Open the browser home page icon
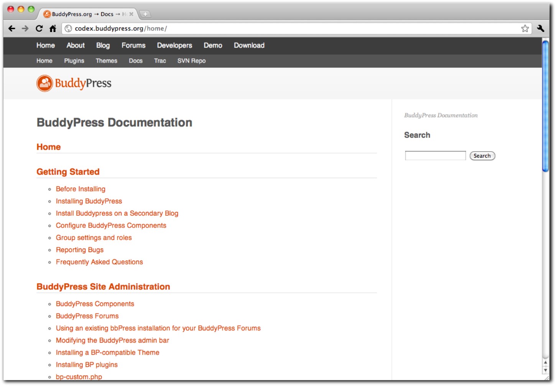556x386 pixels. point(53,28)
